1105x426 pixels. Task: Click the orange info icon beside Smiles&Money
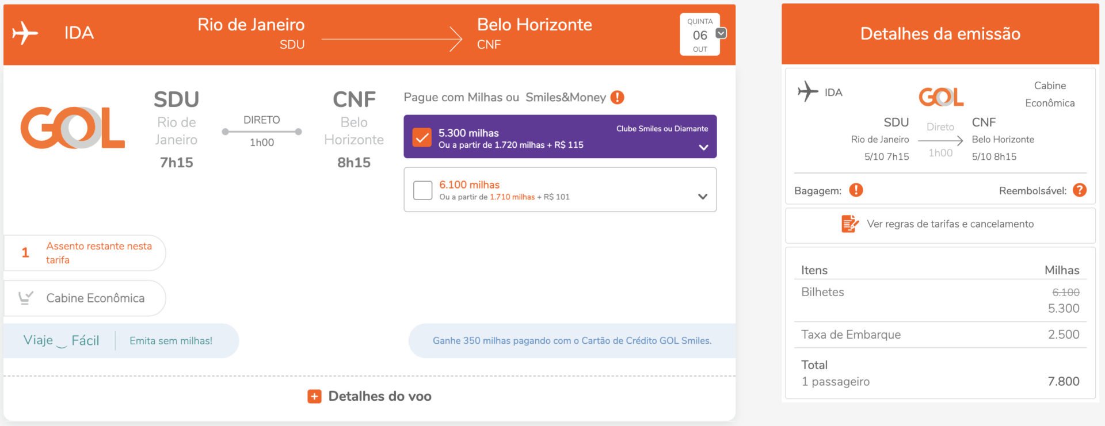(x=617, y=97)
